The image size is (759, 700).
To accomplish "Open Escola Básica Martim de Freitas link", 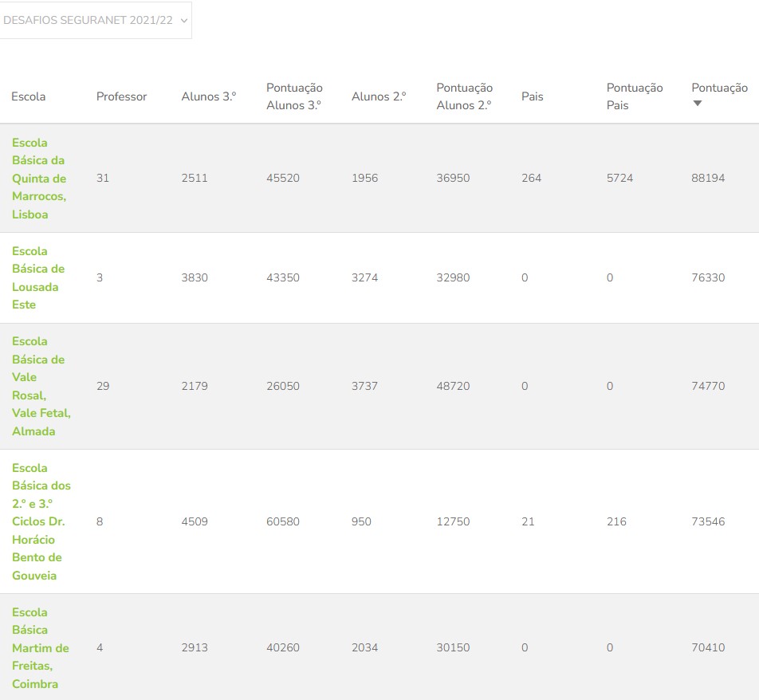I will 41,647.
